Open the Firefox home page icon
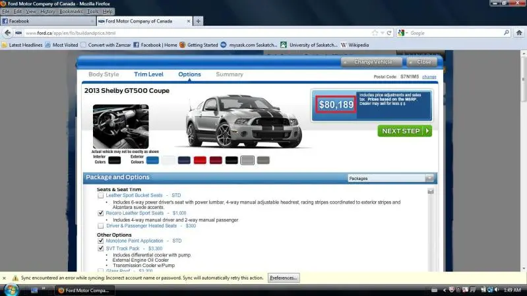Viewport: 527px width, 296px height. (519, 33)
